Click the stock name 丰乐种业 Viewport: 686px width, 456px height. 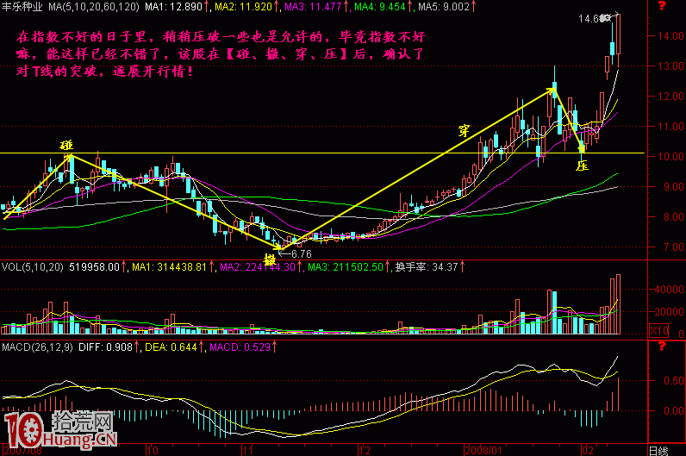pos(22,7)
